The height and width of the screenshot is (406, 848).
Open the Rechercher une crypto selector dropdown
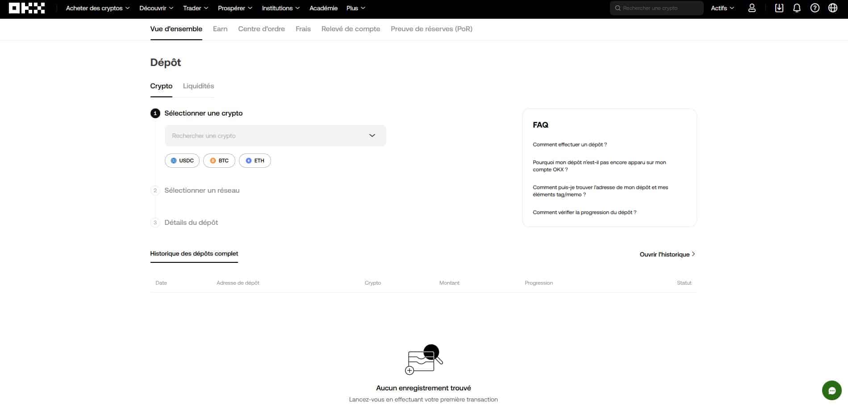click(276, 136)
